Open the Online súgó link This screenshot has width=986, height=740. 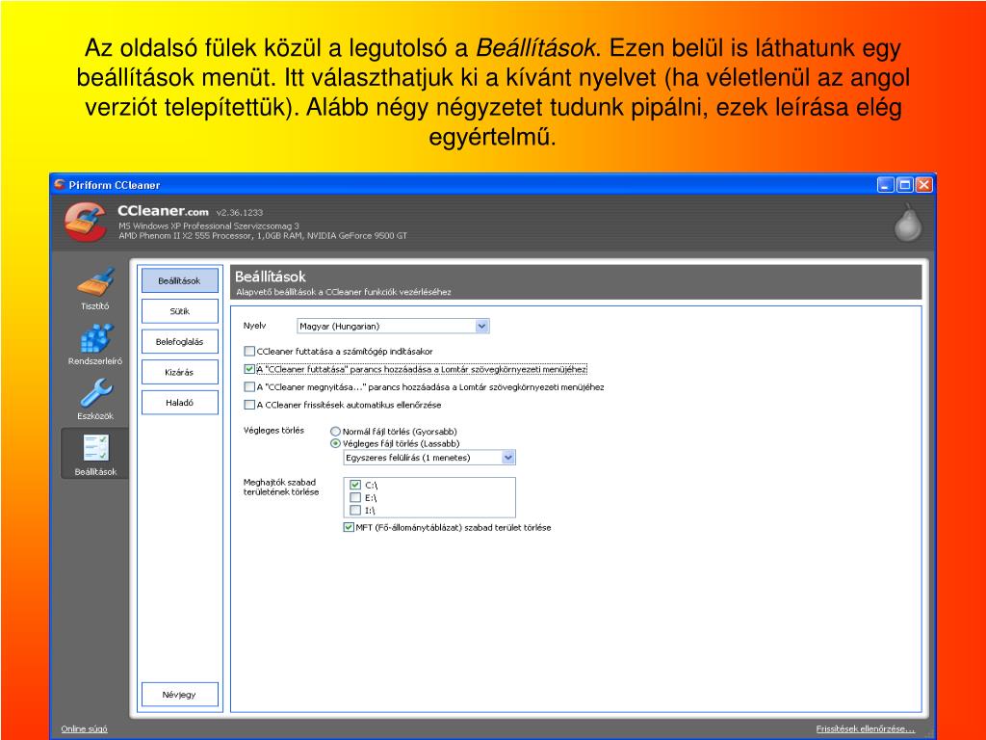(85, 728)
